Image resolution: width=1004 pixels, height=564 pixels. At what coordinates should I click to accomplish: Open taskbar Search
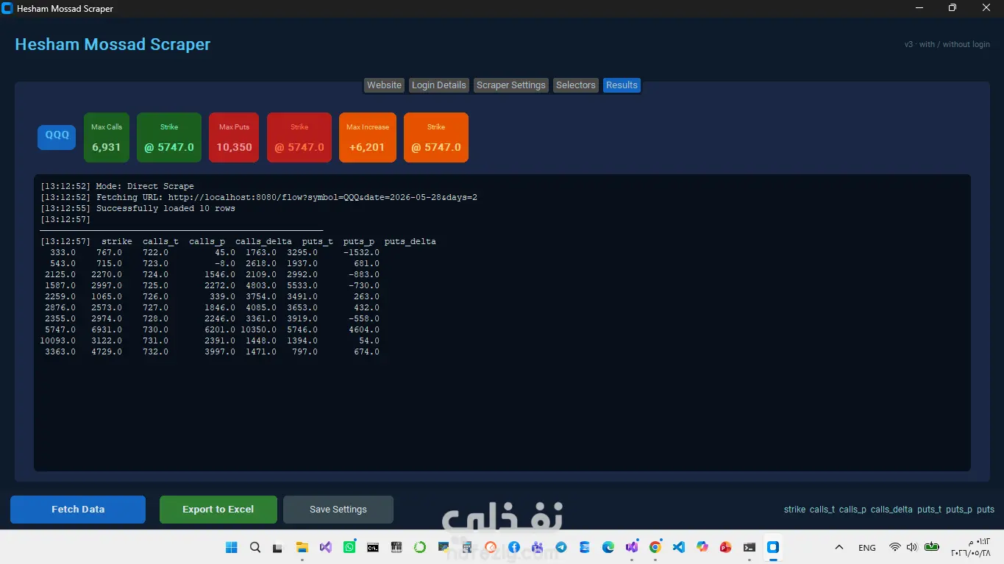(x=255, y=547)
